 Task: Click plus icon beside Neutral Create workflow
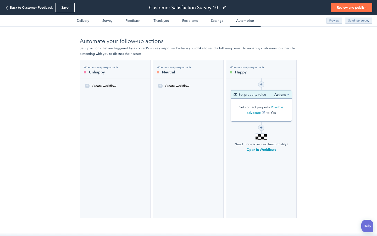(x=160, y=86)
